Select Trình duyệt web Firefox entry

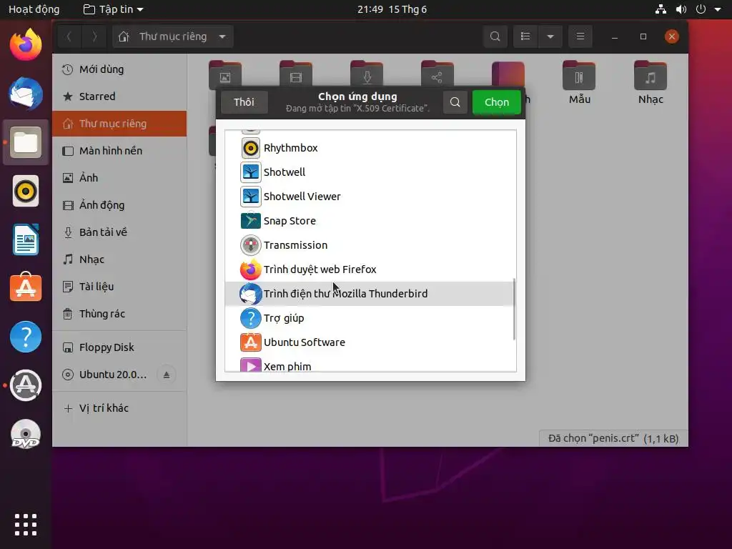(370, 269)
